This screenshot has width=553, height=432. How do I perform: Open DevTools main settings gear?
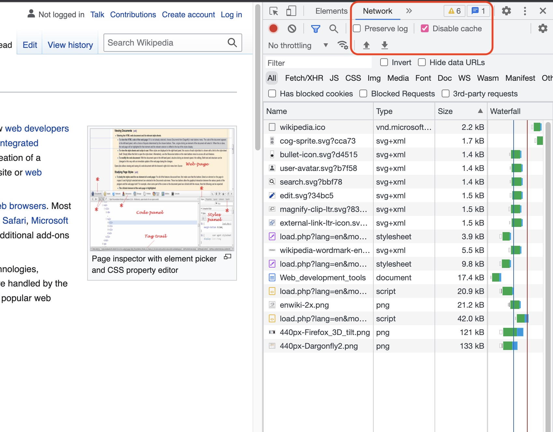(506, 11)
